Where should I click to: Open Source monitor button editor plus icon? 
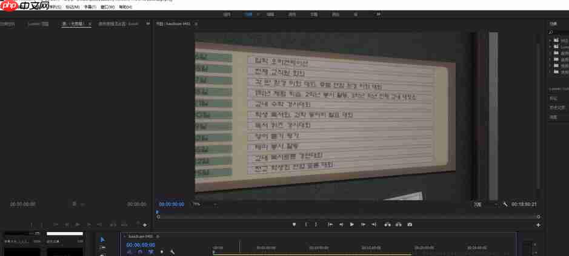click(x=144, y=225)
